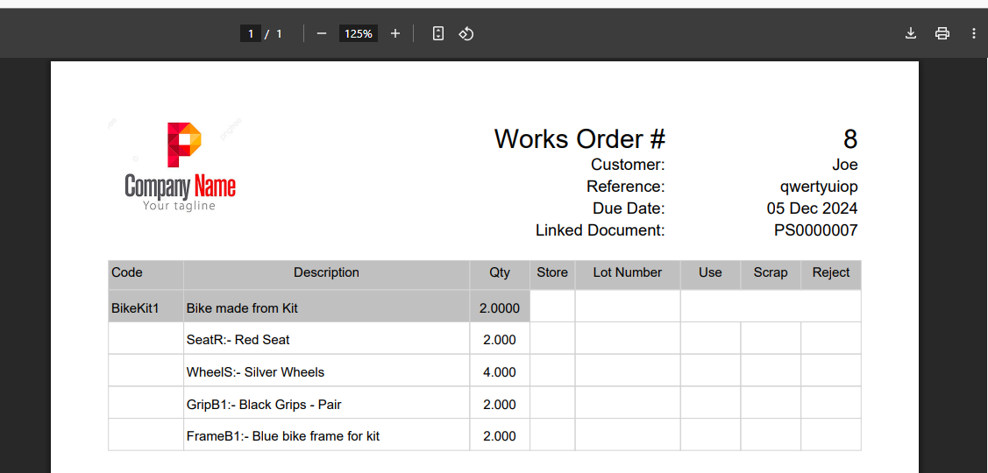988x473 pixels.
Task: Open the three-dot more actions menu
Action: pos(974,33)
